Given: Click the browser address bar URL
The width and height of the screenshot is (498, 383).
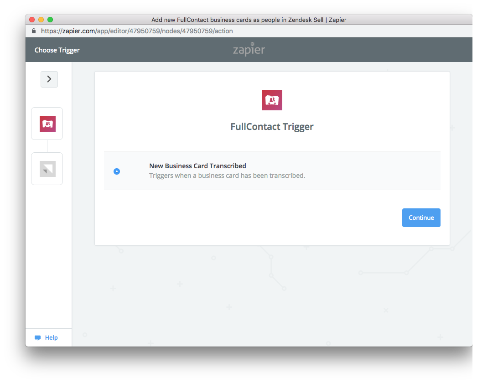Looking at the screenshot, I should 137,31.
